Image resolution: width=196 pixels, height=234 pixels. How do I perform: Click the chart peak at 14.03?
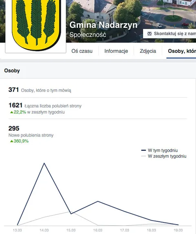click(44, 163)
